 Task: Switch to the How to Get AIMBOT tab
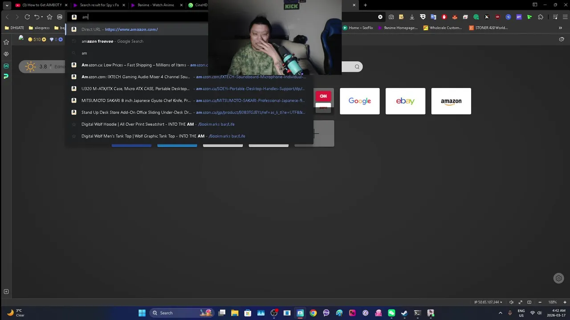(x=41, y=5)
